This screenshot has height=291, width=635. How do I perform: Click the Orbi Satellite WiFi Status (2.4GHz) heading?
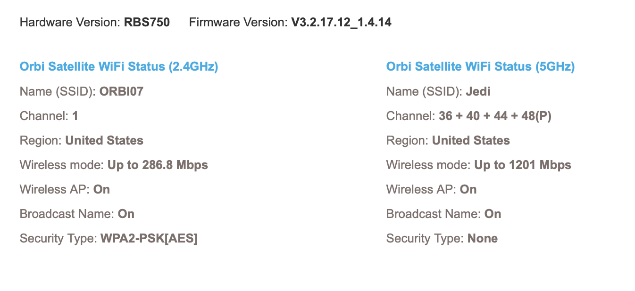pyautogui.click(x=119, y=67)
